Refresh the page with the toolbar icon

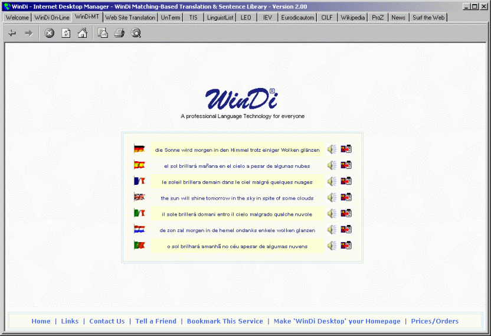pyautogui.click(x=66, y=33)
